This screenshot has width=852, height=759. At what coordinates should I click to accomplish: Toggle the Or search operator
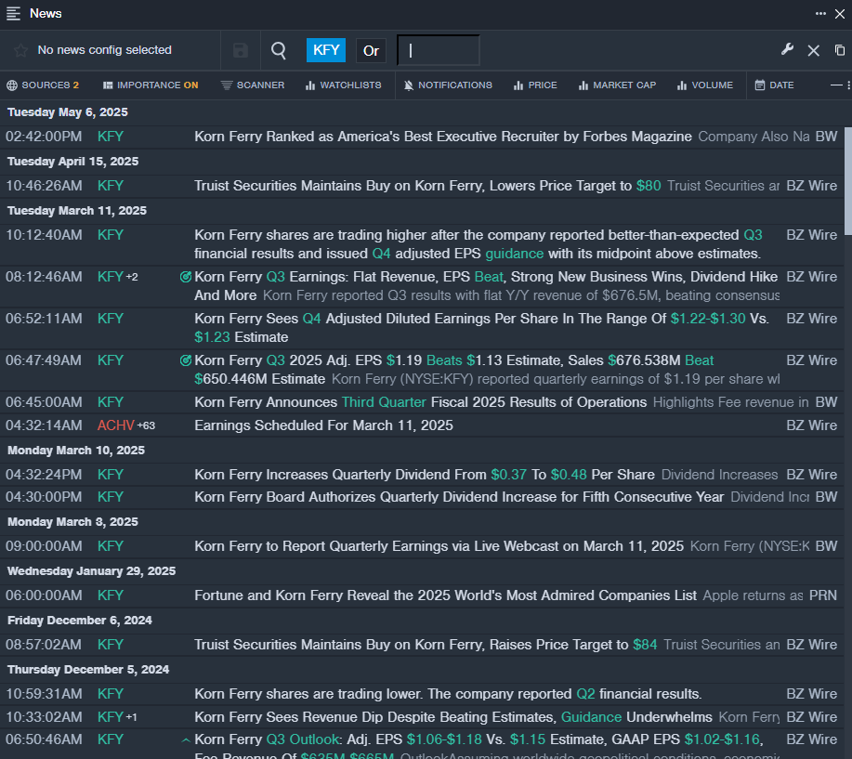point(371,50)
